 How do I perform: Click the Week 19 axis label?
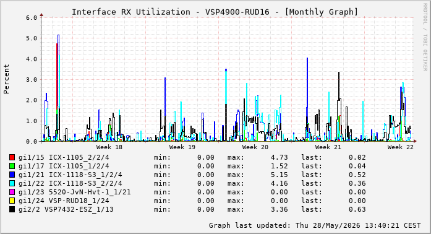point(182,147)
